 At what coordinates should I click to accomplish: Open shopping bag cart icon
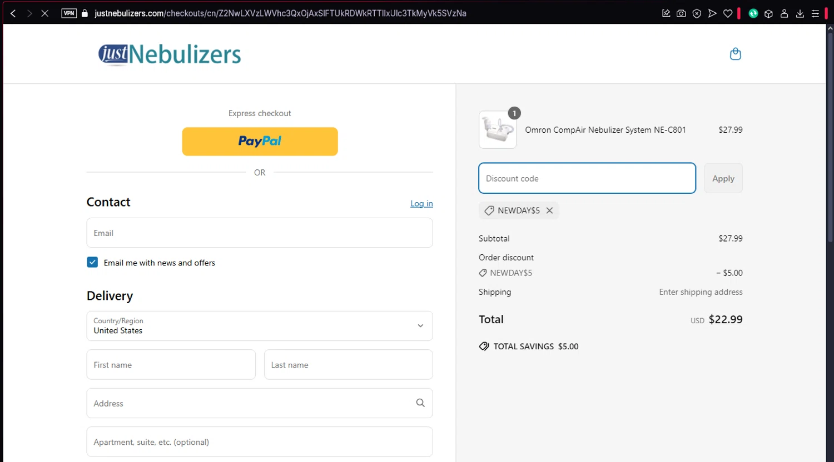(736, 54)
